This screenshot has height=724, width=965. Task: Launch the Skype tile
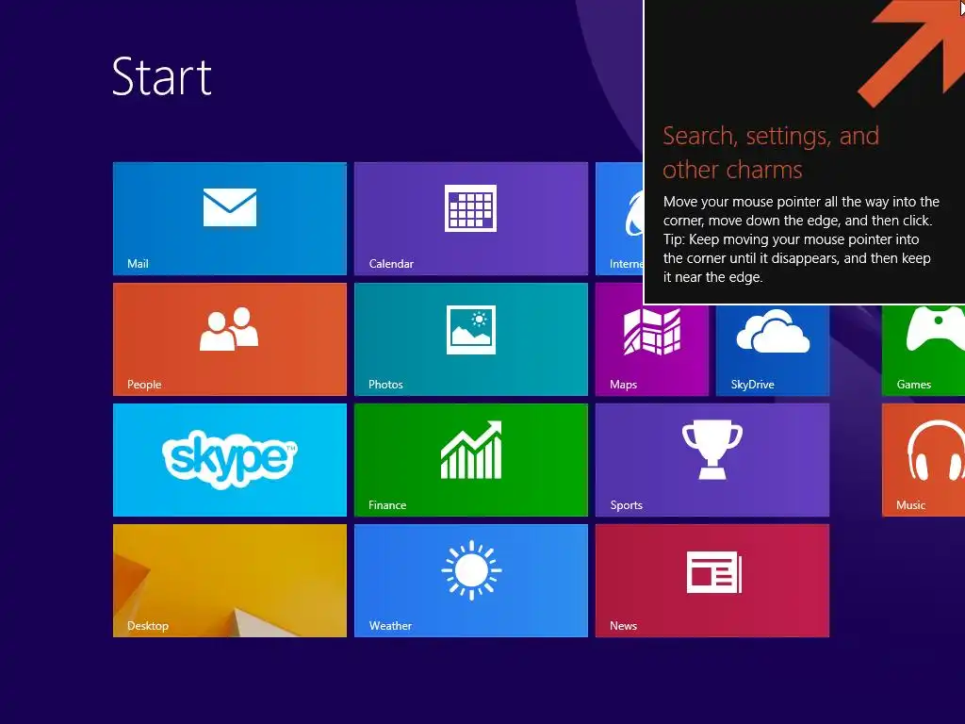pyautogui.click(x=230, y=460)
